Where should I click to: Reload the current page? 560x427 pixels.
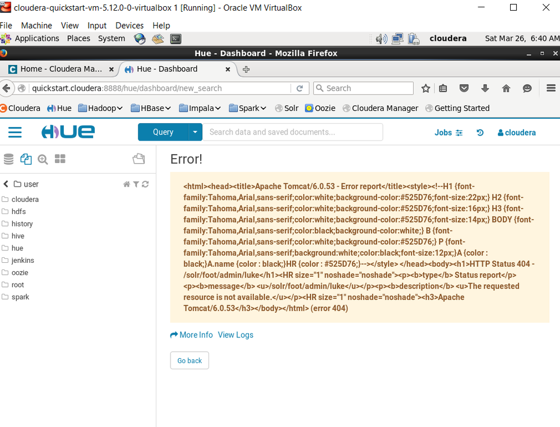[300, 88]
